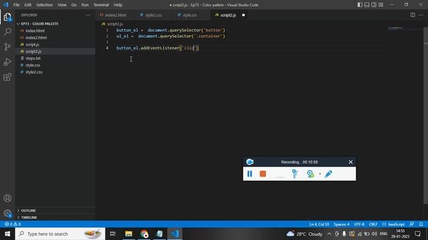Open the Terminal menu
Image resolution: width=428 pixels, height=240 pixels.
tap(101, 5)
